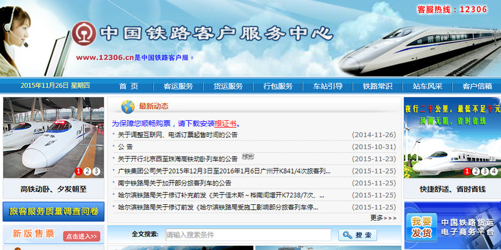Click the 高铁动卧、夕发朝至 caption

pos(53,189)
